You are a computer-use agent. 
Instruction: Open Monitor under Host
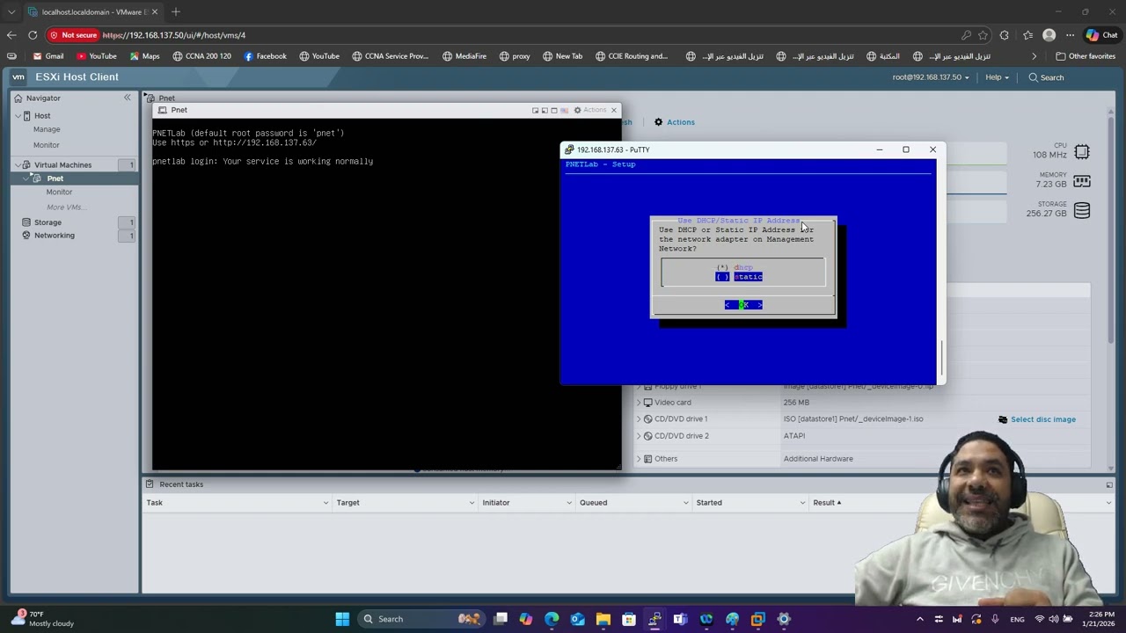(47, 145)
